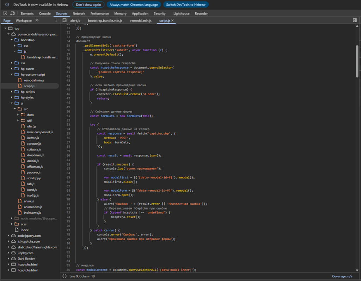The width and height of the screenshot is (361, 281).
Task: Switch to the Performance tab
Action: pos(99,14)
